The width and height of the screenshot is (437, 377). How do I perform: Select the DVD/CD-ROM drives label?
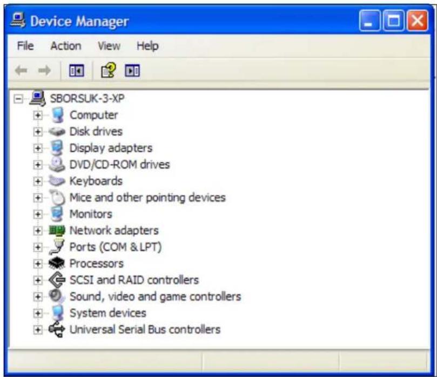coord(119,164)
